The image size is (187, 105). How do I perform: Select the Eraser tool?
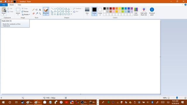pos(33,14)
